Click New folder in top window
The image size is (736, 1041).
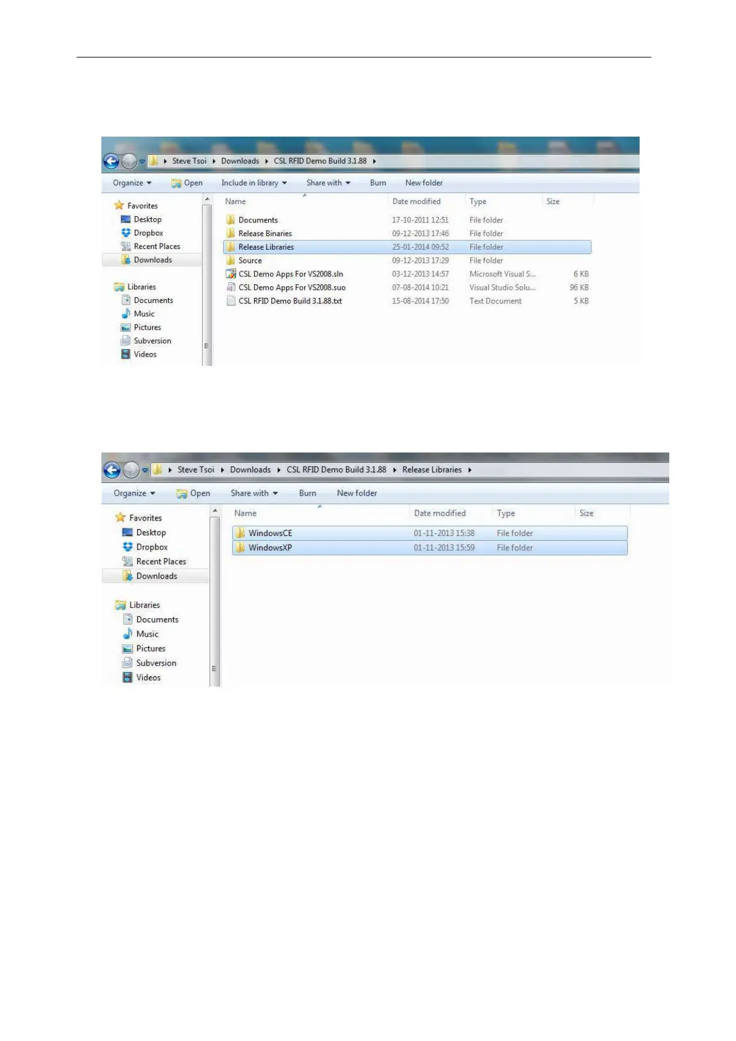tap(424, 183)
